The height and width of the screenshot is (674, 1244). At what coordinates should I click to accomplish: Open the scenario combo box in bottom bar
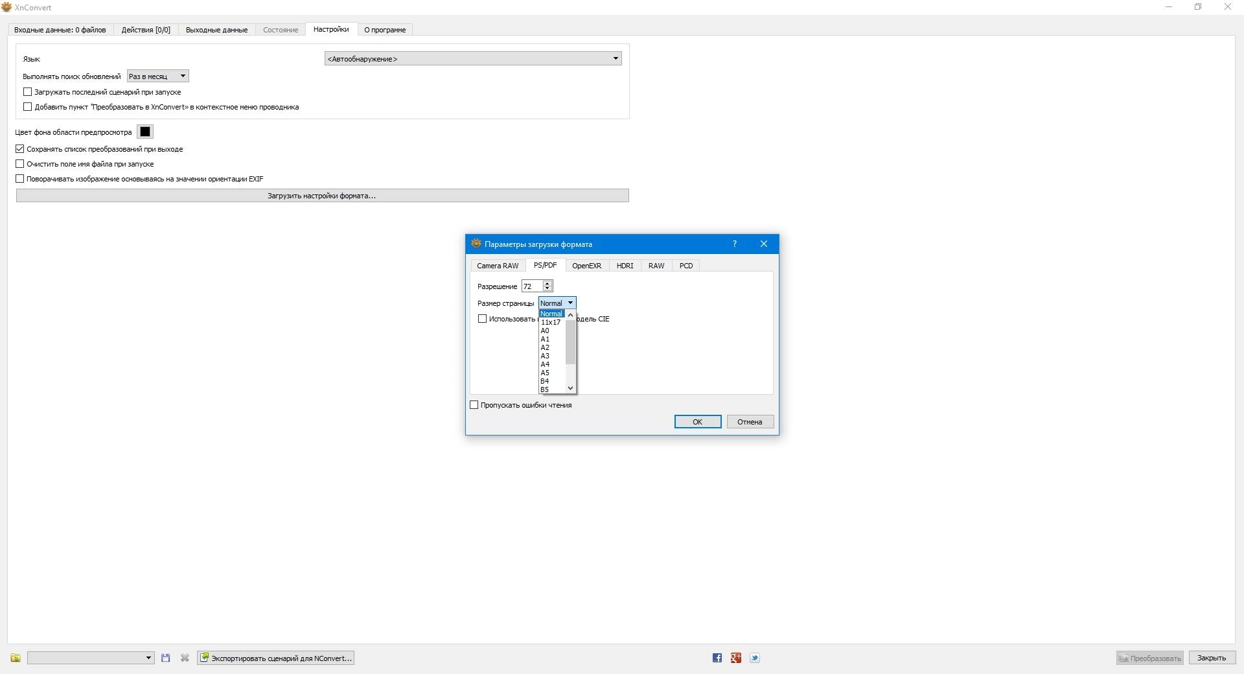[91, 658]
